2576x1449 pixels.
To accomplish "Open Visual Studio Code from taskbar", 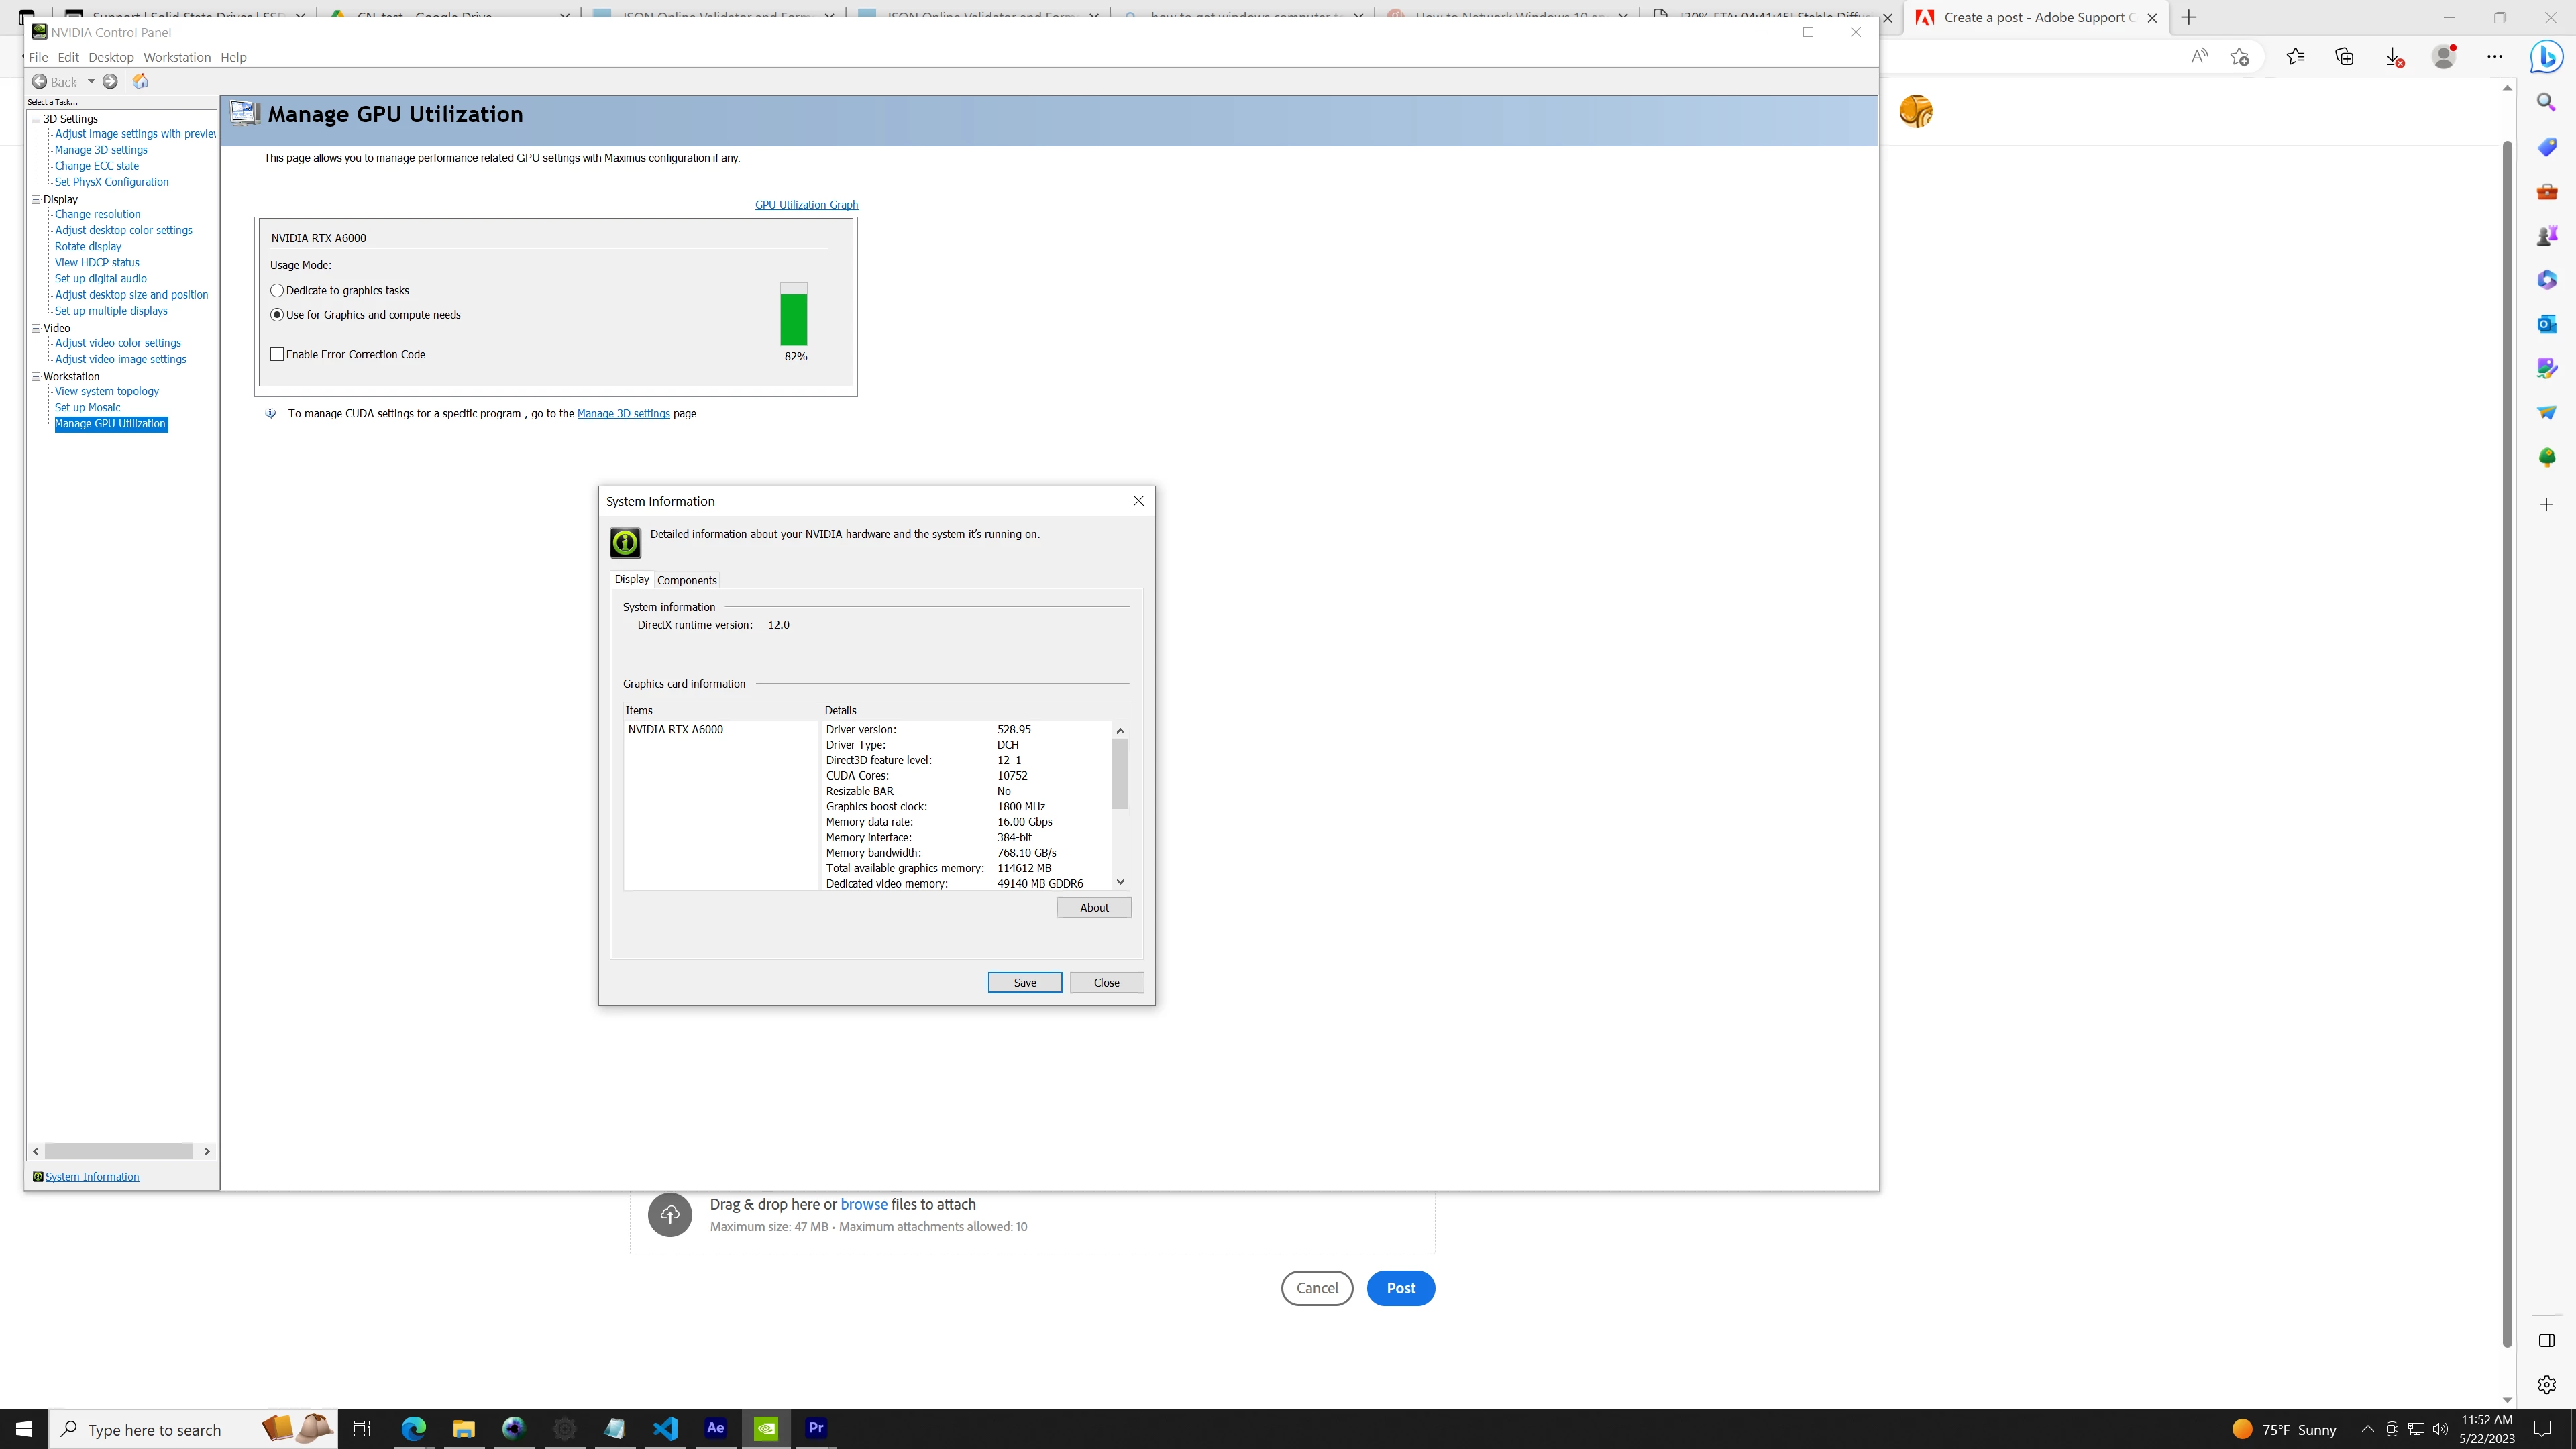I will 665,1428.
